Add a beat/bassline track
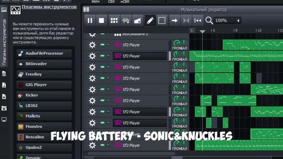 (114, 21)
